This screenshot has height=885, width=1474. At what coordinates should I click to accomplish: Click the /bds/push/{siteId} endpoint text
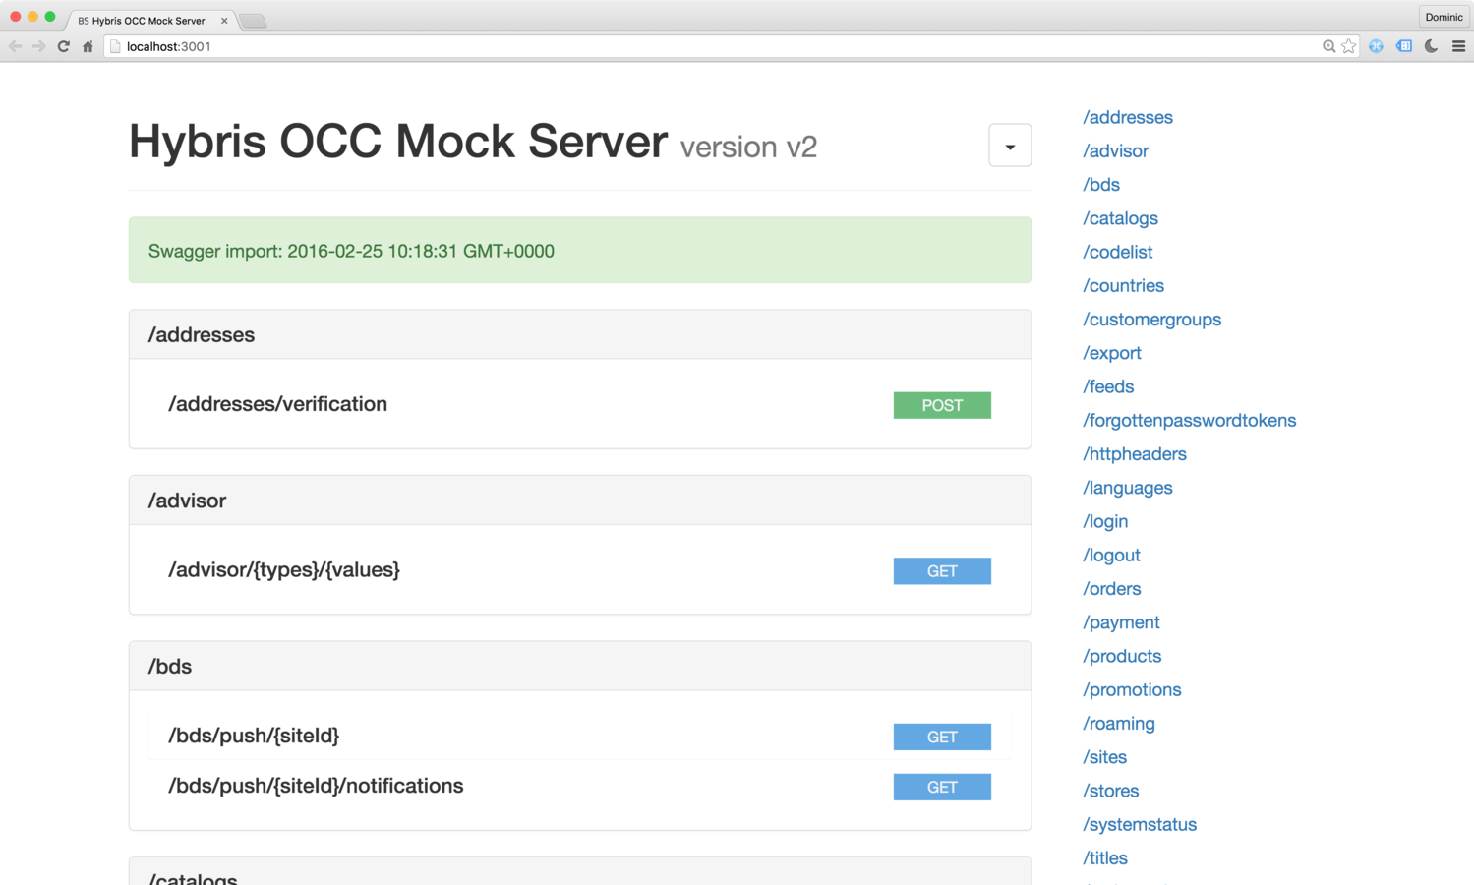coord(254,736)
